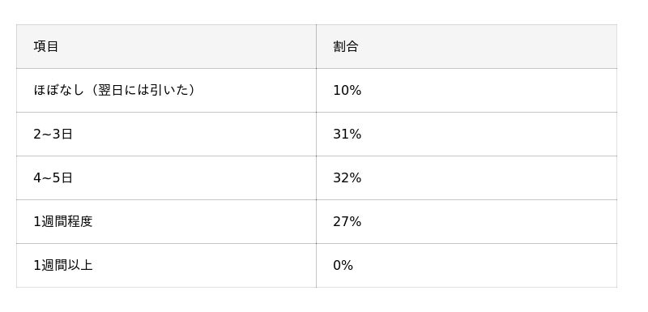648x312 pixels.
Task: Click empty space right of 0%
Action: click(x=484, y=265)
